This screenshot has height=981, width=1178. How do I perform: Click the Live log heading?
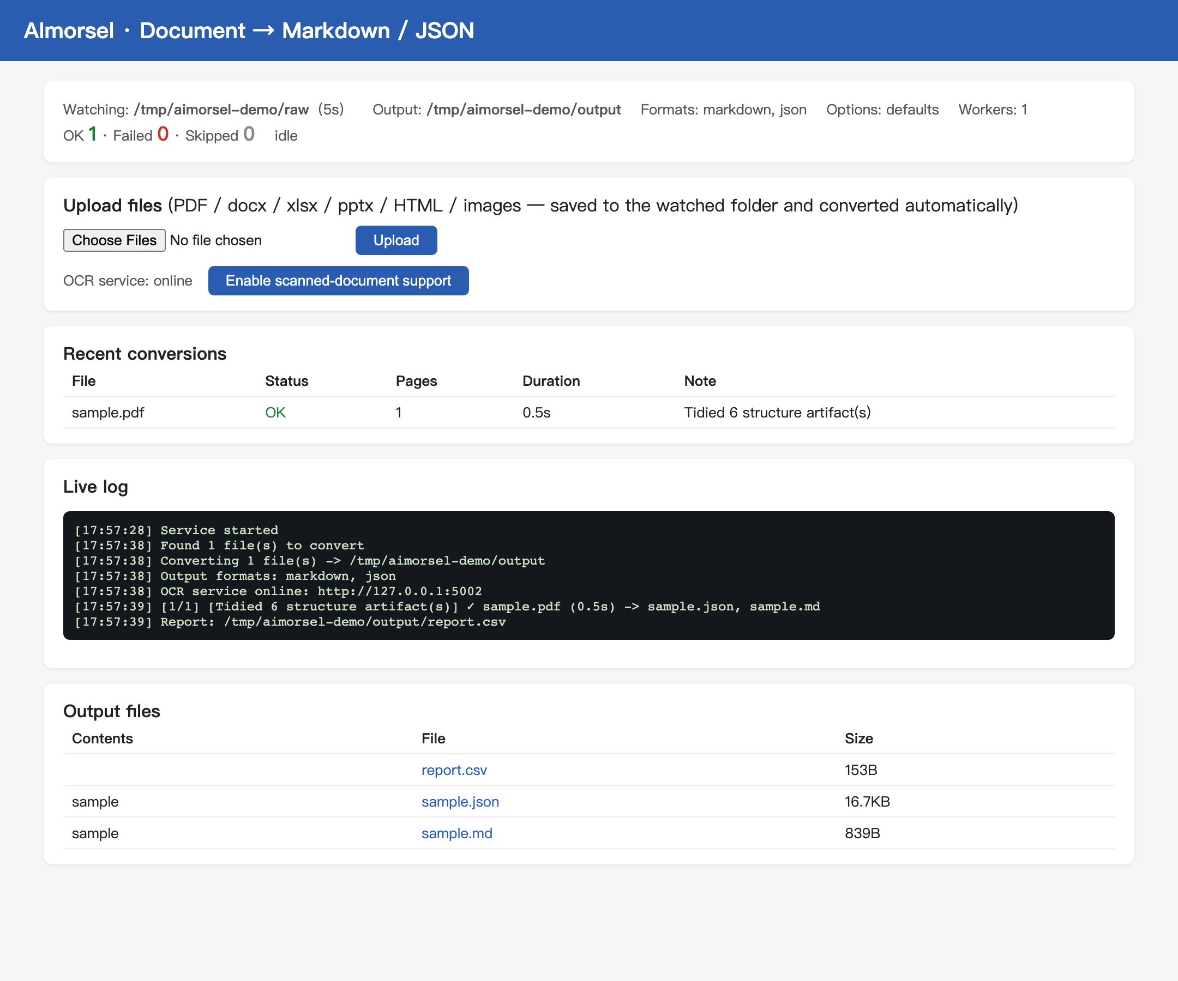pyautogui.click(x=95, y=487)
